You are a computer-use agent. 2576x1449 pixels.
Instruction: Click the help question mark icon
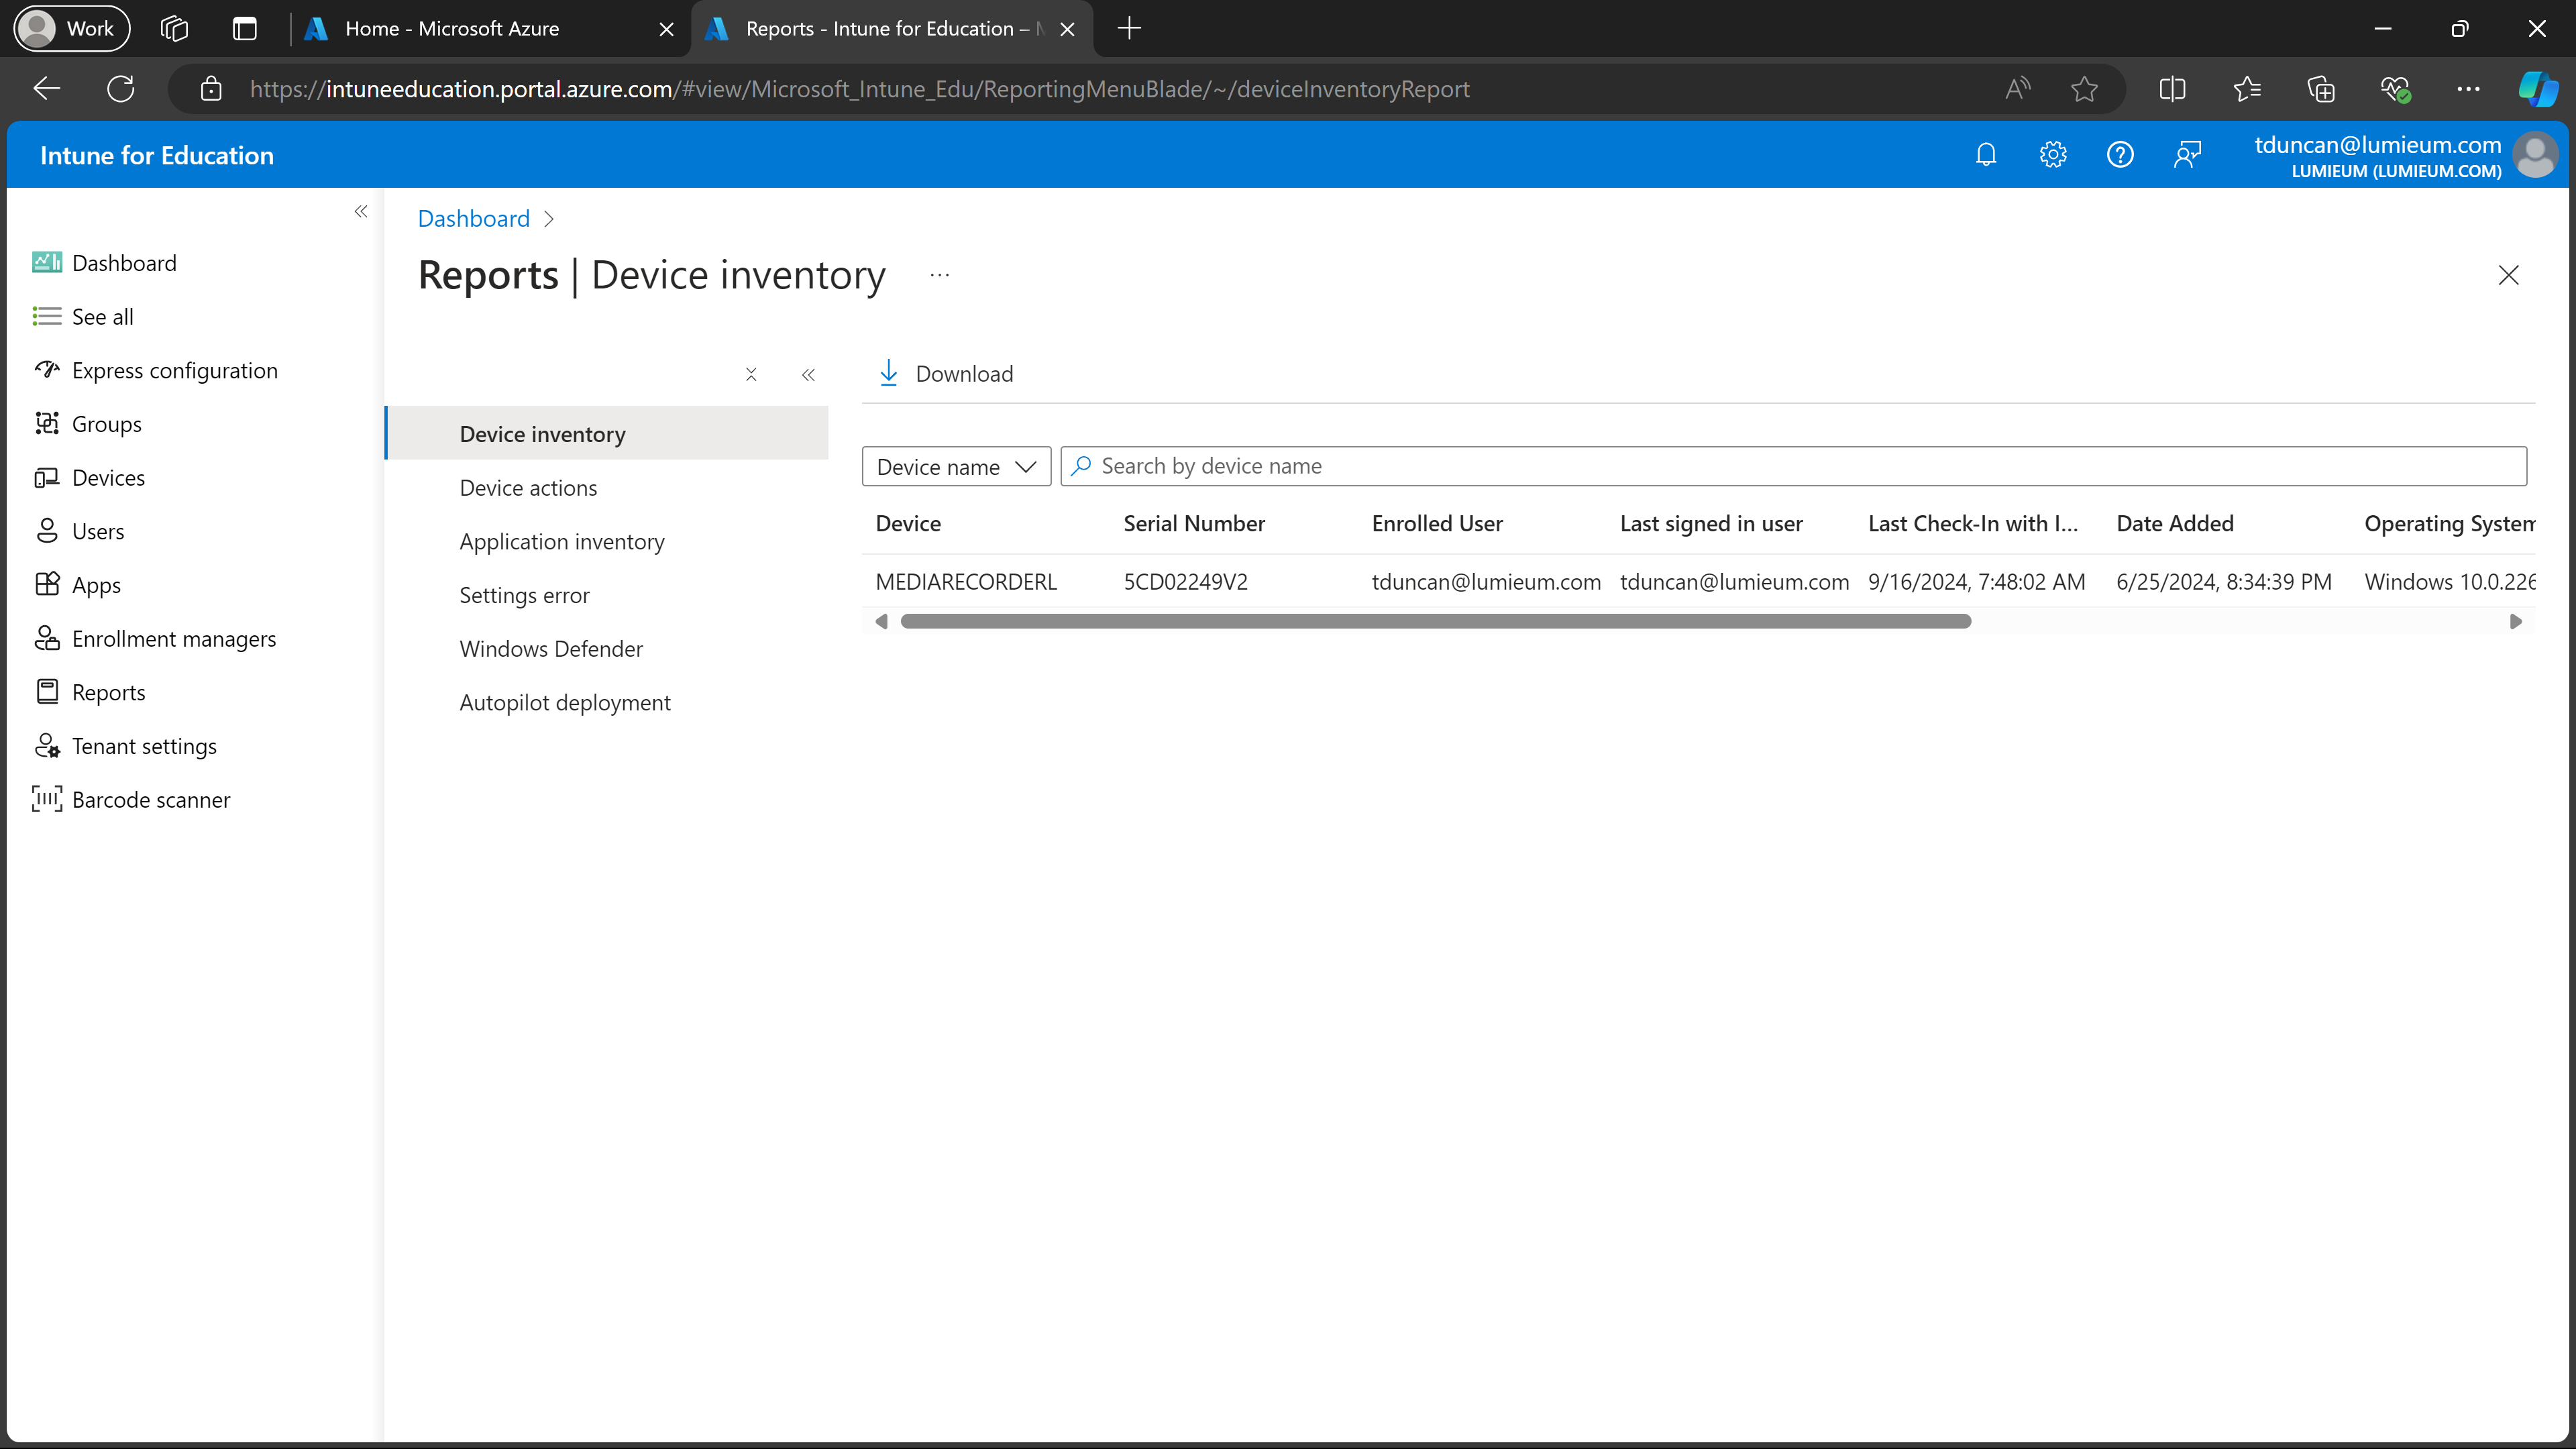coord(2120,154)
